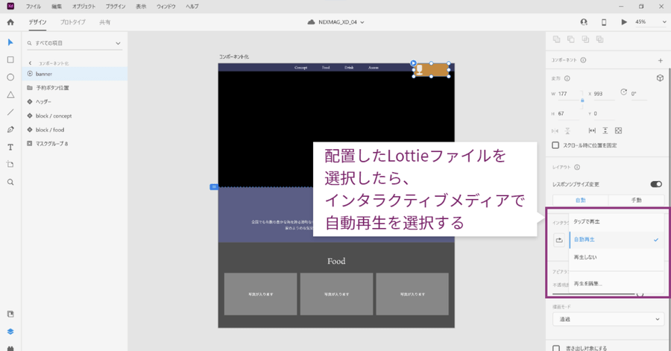Toggle the aspect ratio lock icon
Viewport: 671px width, 351px height.
click(582, 101)
